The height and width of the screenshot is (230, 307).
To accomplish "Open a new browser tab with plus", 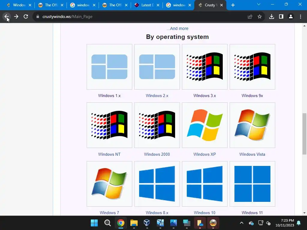I will pyautogui.click(x=233, y=5).
